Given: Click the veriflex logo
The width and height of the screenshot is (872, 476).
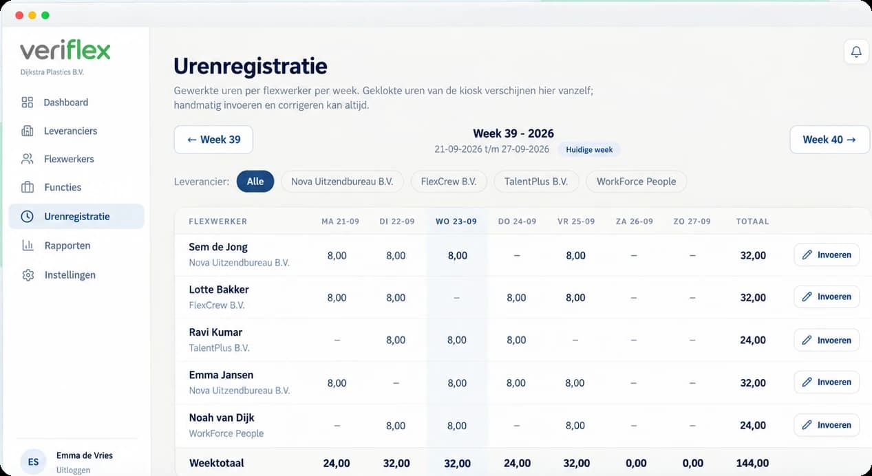Looking at the screenshot, I should point(65,51).
